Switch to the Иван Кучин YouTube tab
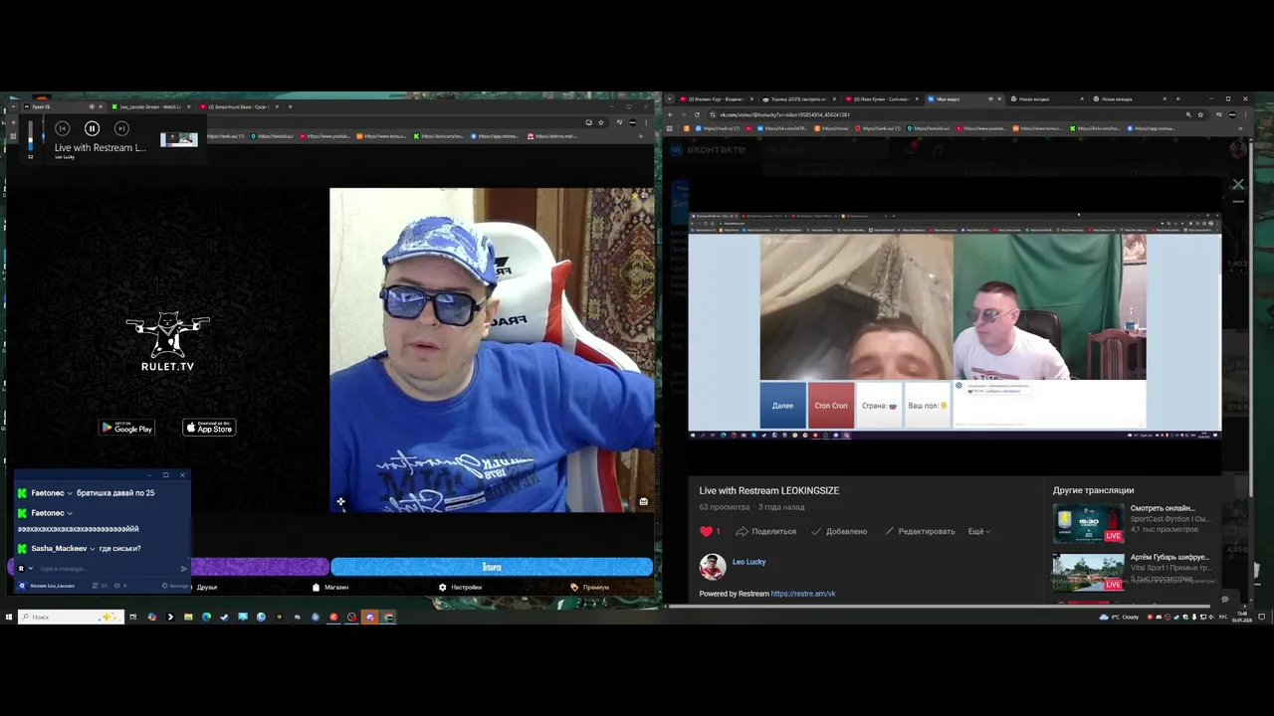The width and height of the screenshot is (1274, 716). [x=881, y=98]
